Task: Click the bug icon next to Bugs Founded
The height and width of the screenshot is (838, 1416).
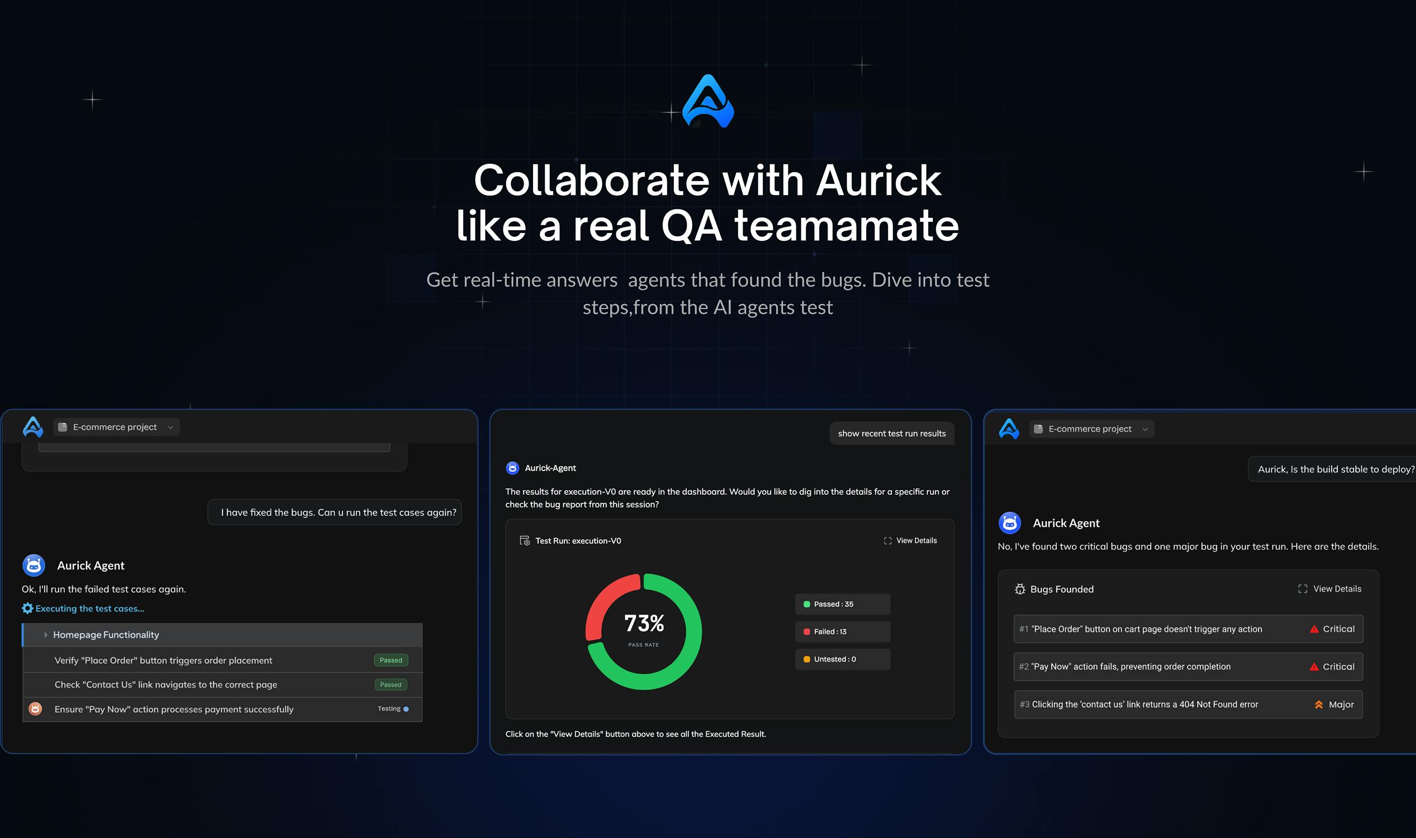Action: (x=1019, y=589)
